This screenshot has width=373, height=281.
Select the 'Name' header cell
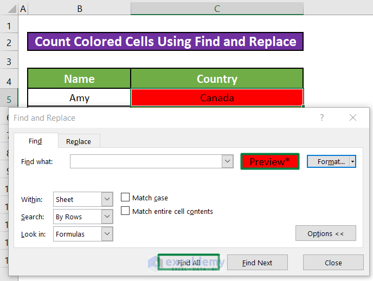point(79,79)
